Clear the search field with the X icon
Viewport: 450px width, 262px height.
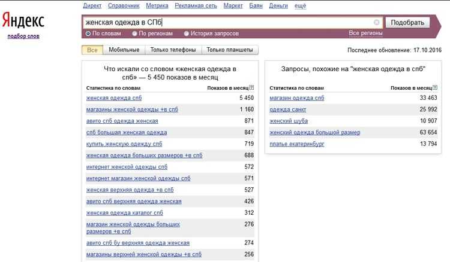pos(377,22)
